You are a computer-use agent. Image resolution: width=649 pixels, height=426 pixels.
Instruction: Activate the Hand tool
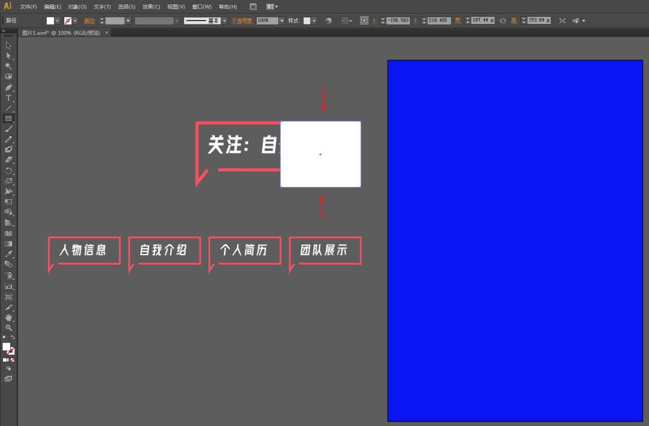8,316
